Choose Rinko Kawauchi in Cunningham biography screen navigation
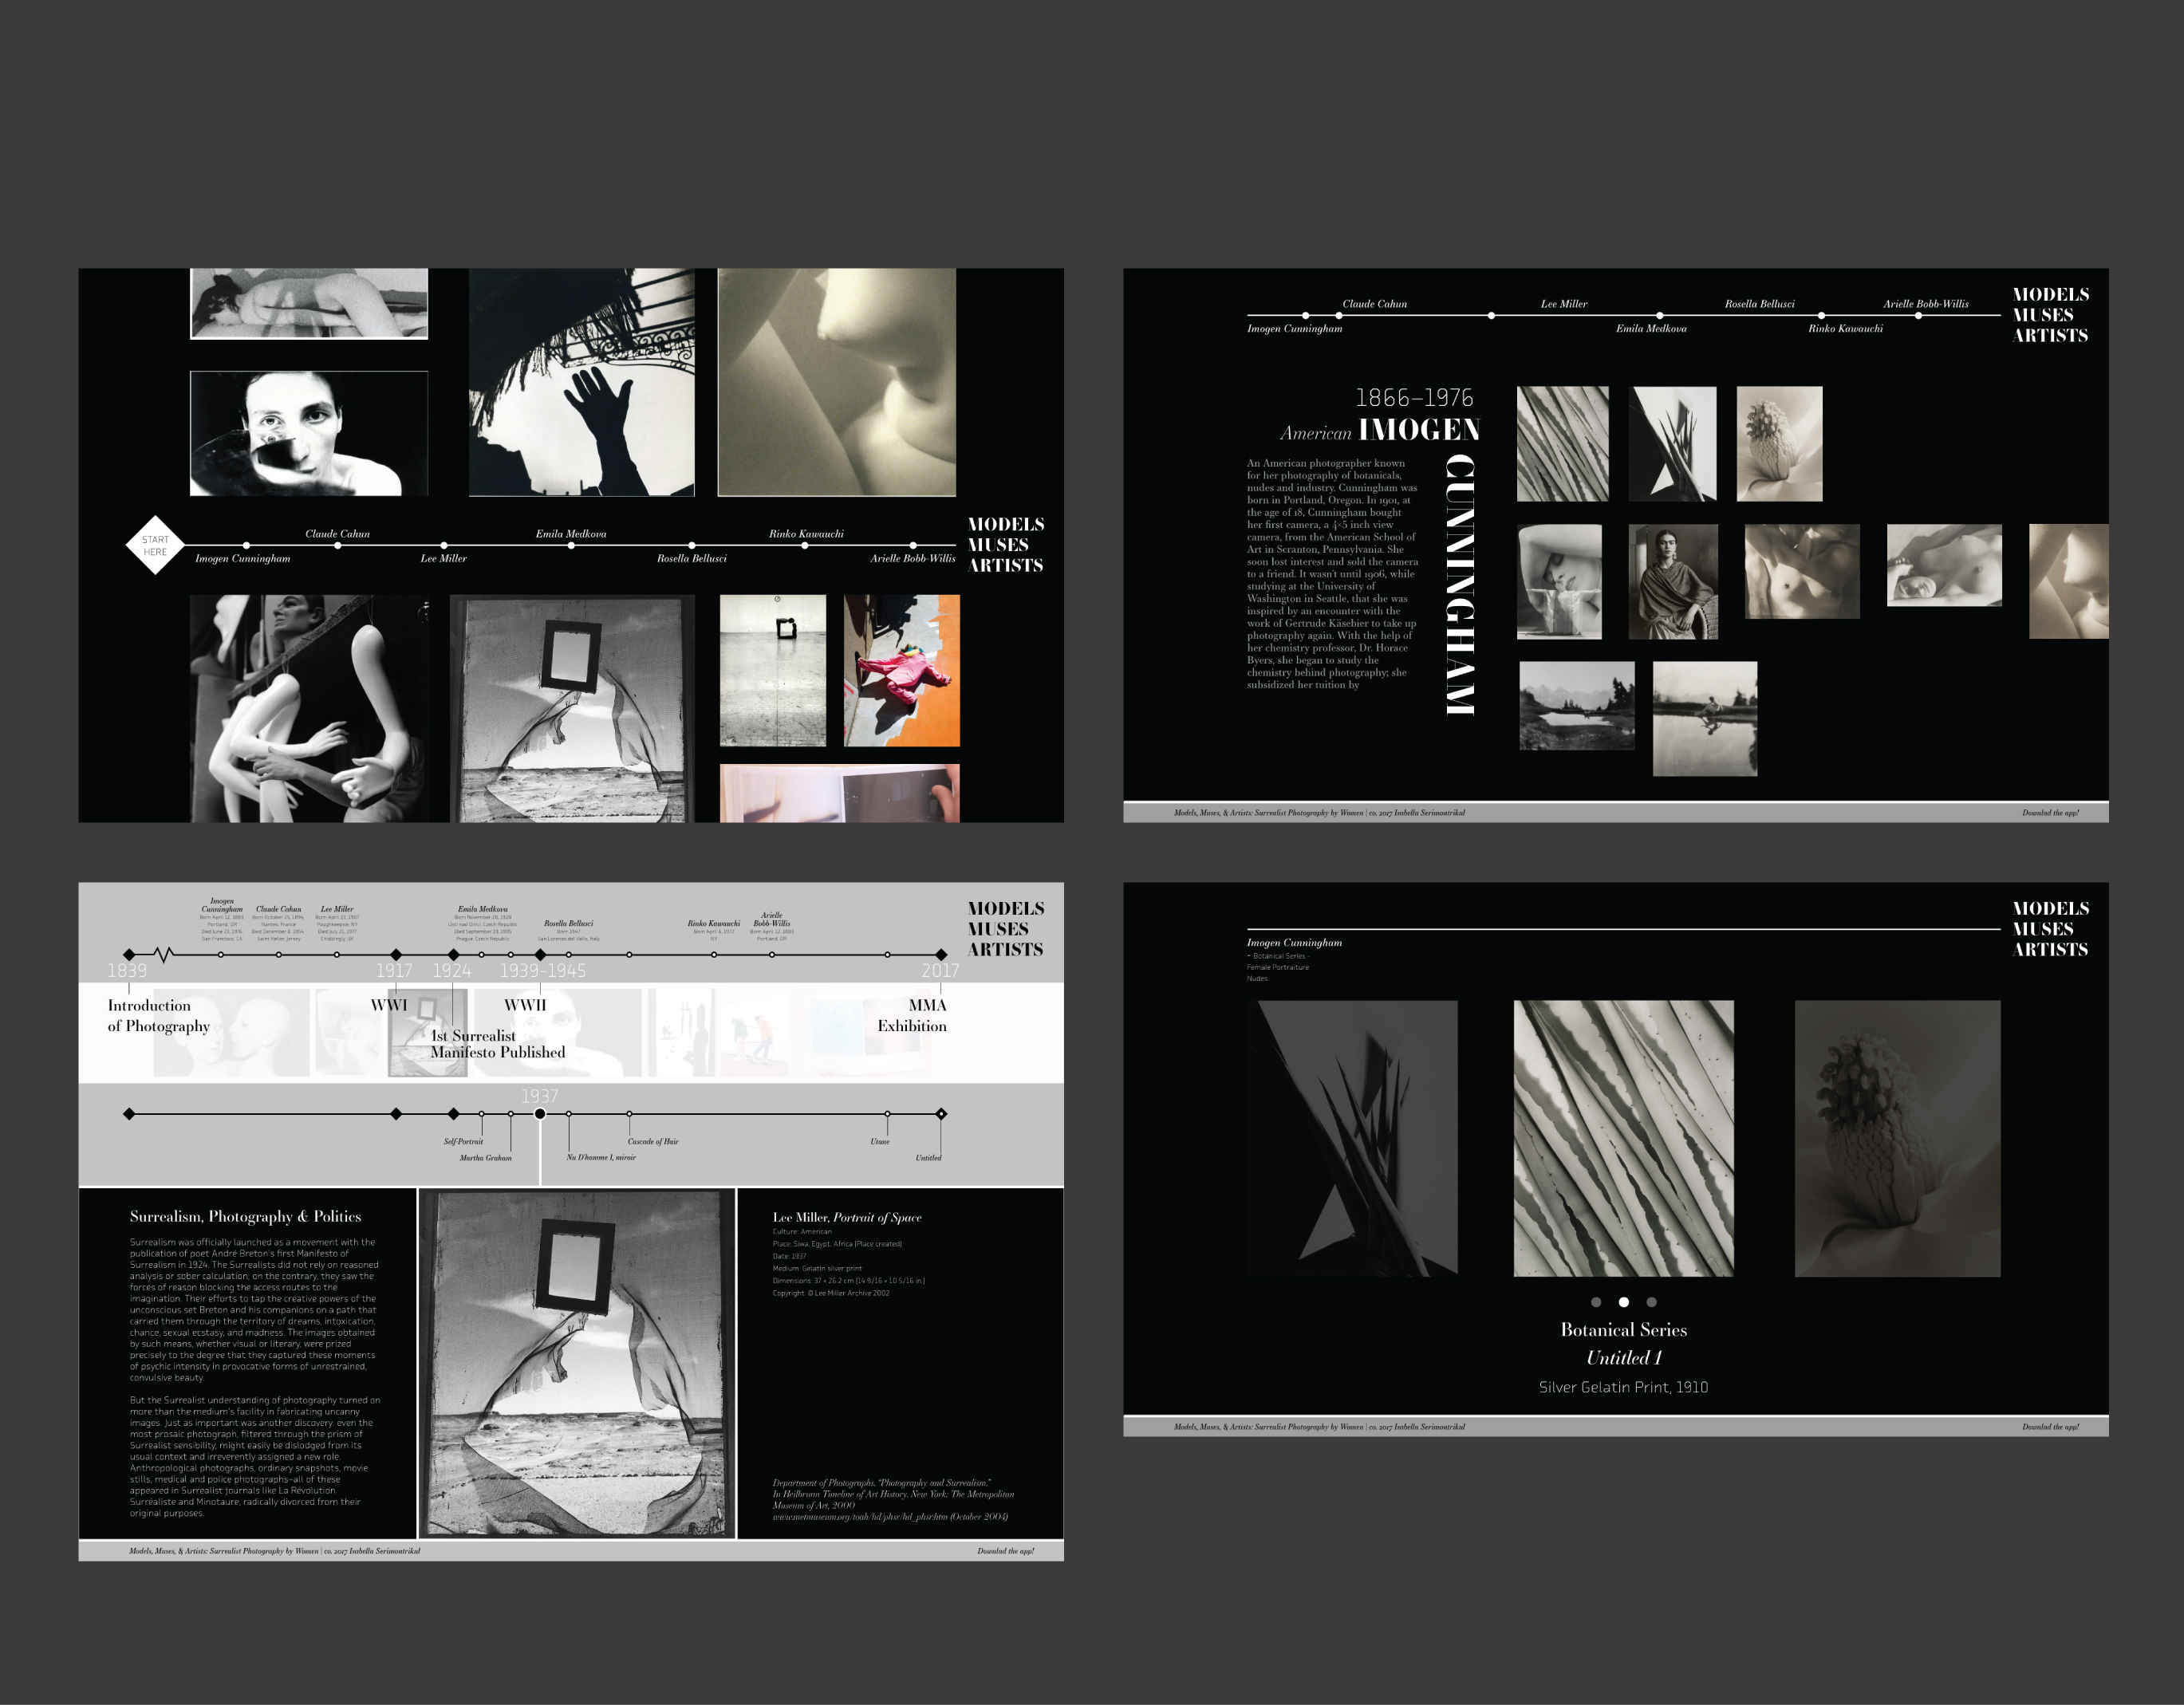2184x1705 pixels. click(x=1845, y=328)
